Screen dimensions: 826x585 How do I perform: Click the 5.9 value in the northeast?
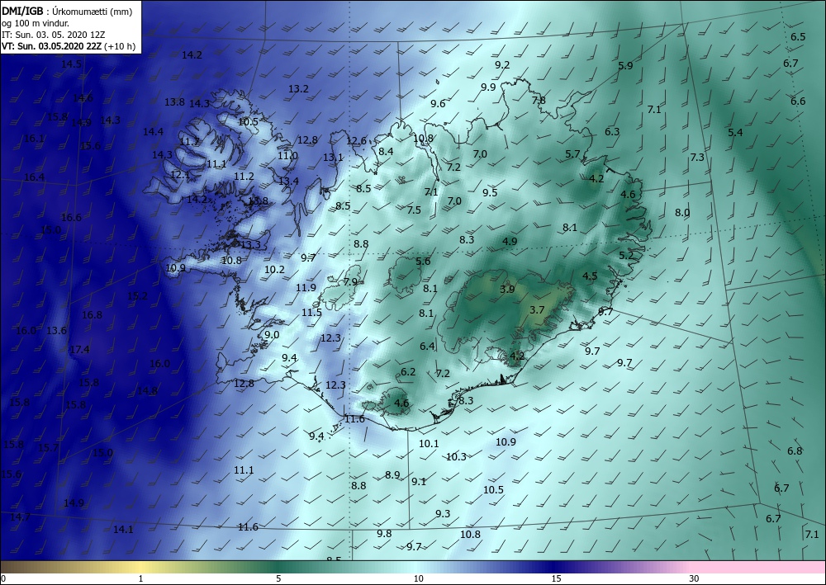[x=625, y=66]
